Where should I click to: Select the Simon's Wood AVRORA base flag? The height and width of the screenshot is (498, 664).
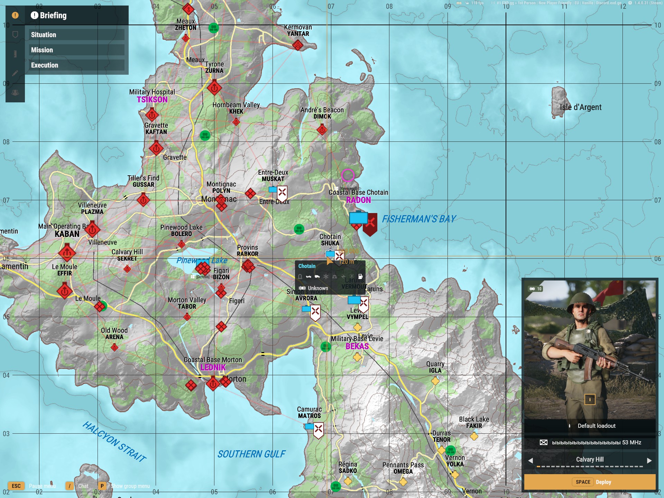[315, 312]
